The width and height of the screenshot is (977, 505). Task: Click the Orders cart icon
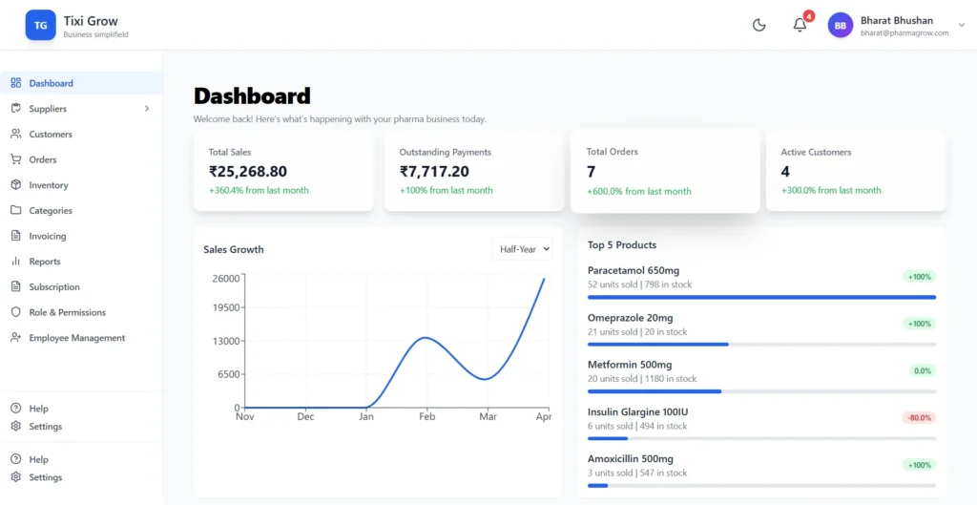(x=16, y=159)
